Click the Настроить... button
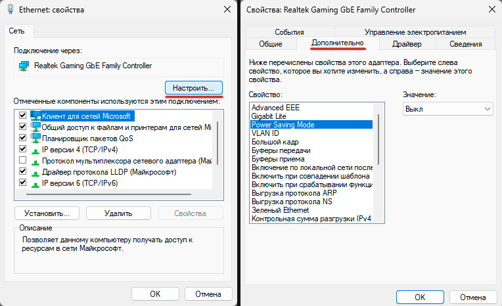 [194, 88]
